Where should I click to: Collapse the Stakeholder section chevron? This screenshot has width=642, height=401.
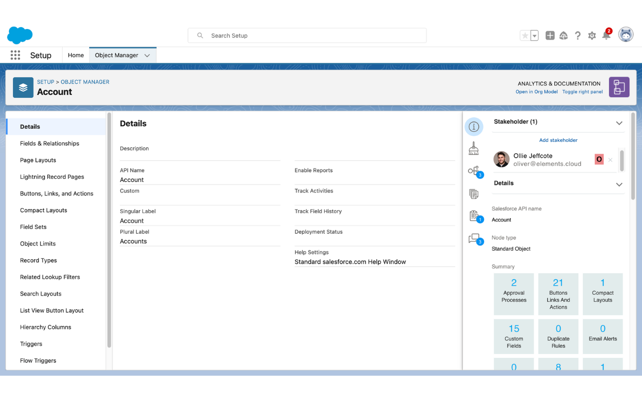point(619,123)
